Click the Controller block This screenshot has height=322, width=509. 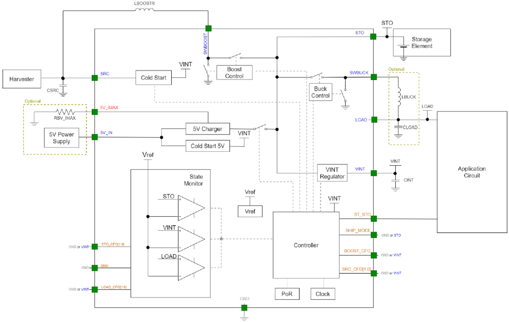(306, 245)
